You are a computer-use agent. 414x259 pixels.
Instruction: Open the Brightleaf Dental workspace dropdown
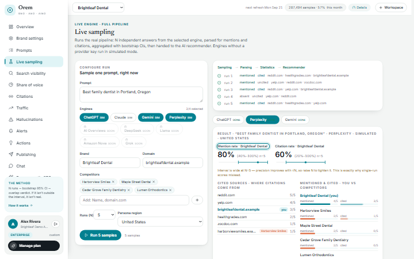pyautogui.click(x=98, y=7)
